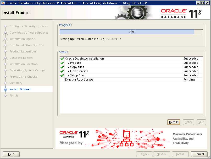
Task: Click green checkmark next to Setup files
Action: pos(62,75)
